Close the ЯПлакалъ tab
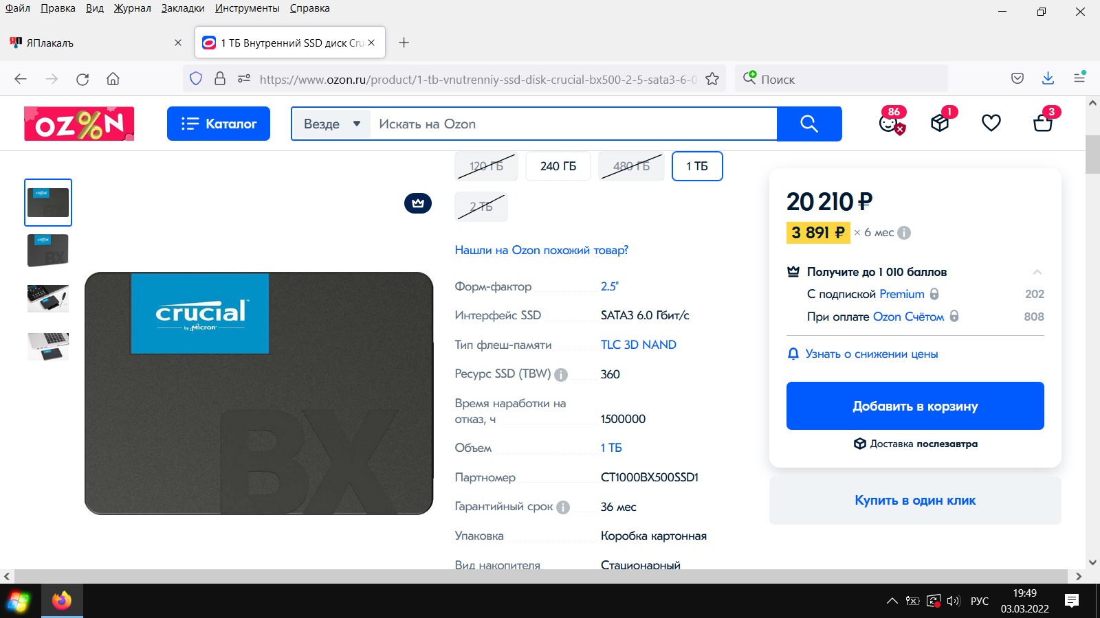The image size is (1100, 618). click(178, 43)
